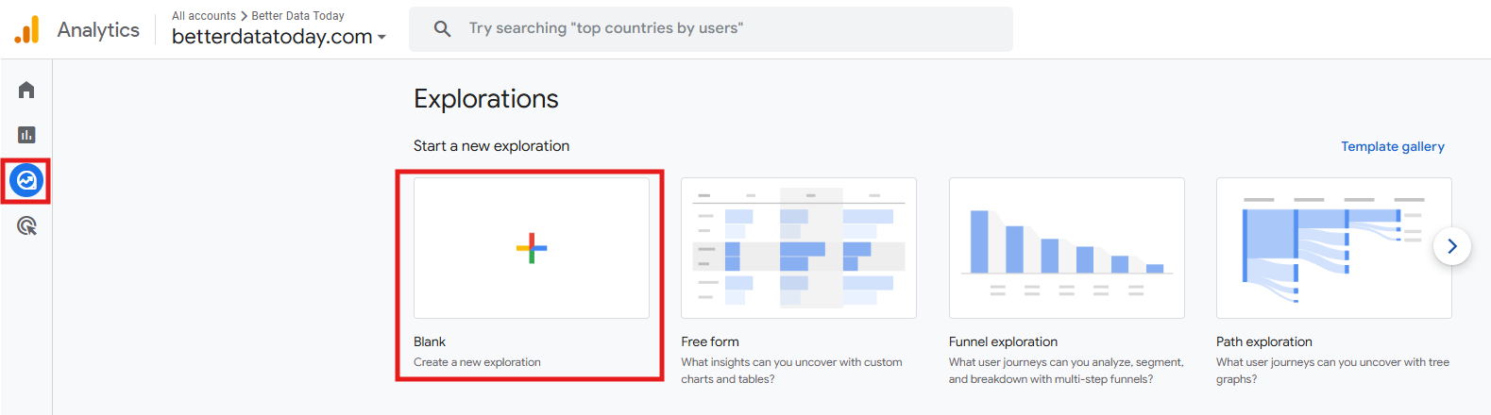Select the Explore icon in sidebar
1491x415 pixels.
pos(26,180)
